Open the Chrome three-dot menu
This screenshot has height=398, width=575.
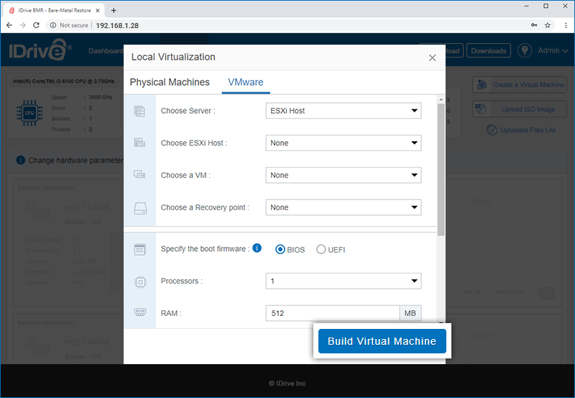point(566,25)
